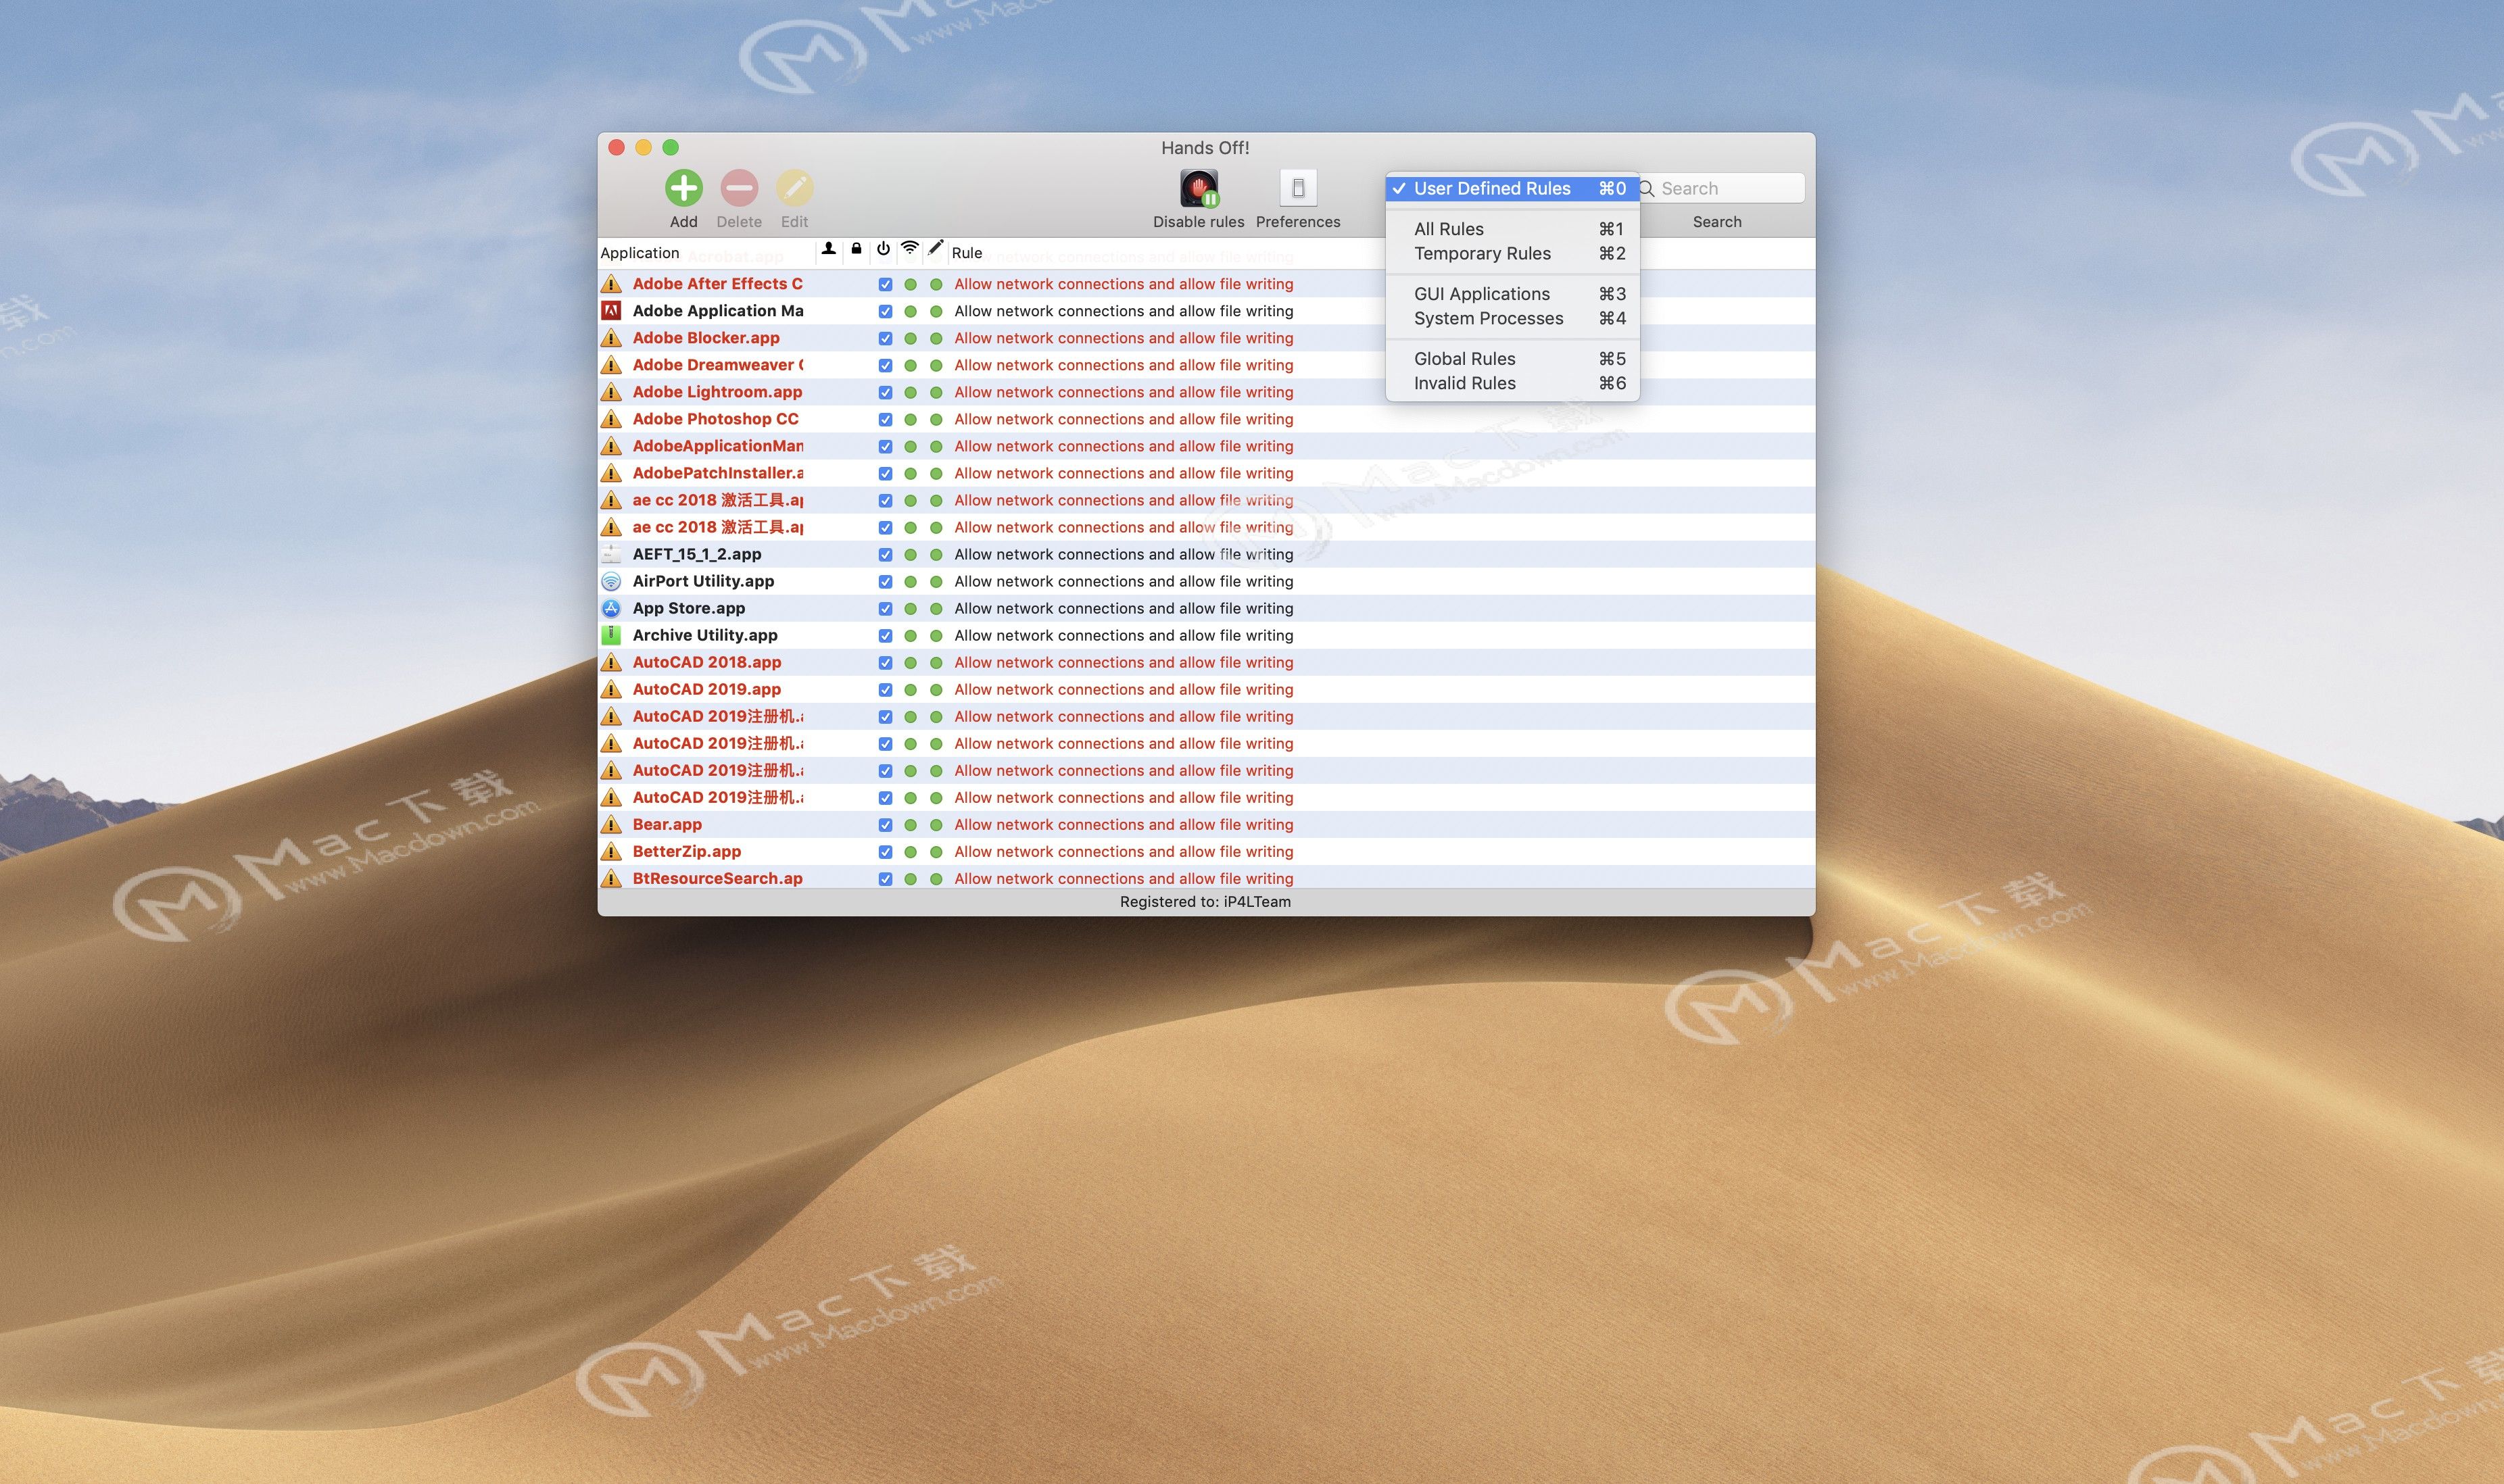Select the BtResourceSearch.app row

[1205, 877]
